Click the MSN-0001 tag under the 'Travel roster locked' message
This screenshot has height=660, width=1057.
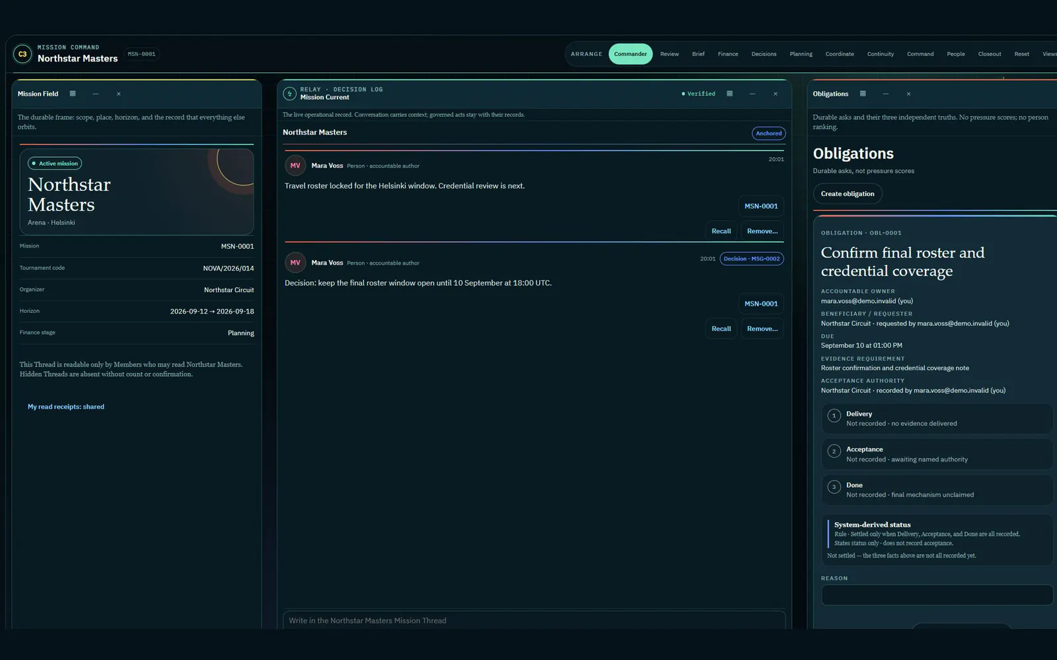(761, 207)
